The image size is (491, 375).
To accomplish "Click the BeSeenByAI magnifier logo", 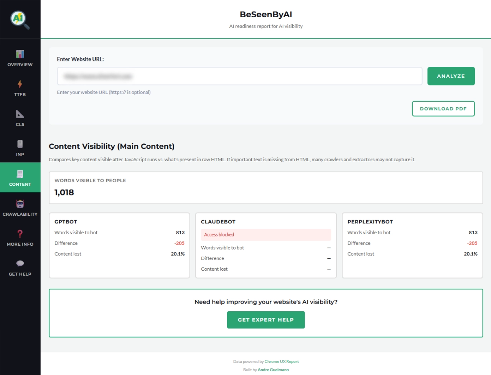I will 19,19.
